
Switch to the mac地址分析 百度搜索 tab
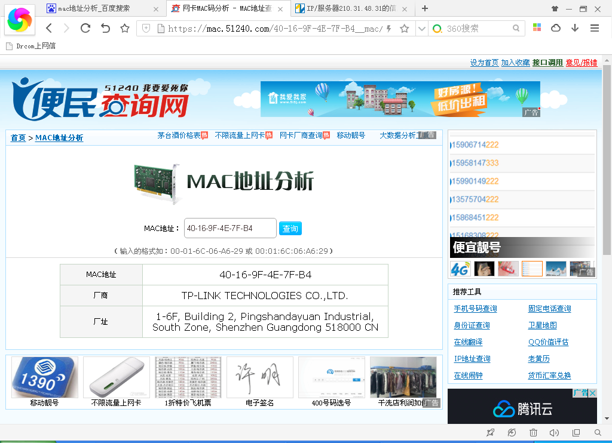click(94, 8)
